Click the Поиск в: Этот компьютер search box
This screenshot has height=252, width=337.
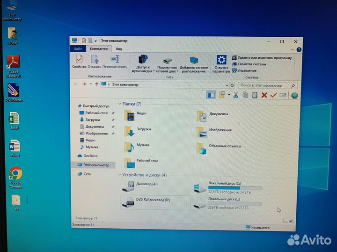(x=264, y=85)
